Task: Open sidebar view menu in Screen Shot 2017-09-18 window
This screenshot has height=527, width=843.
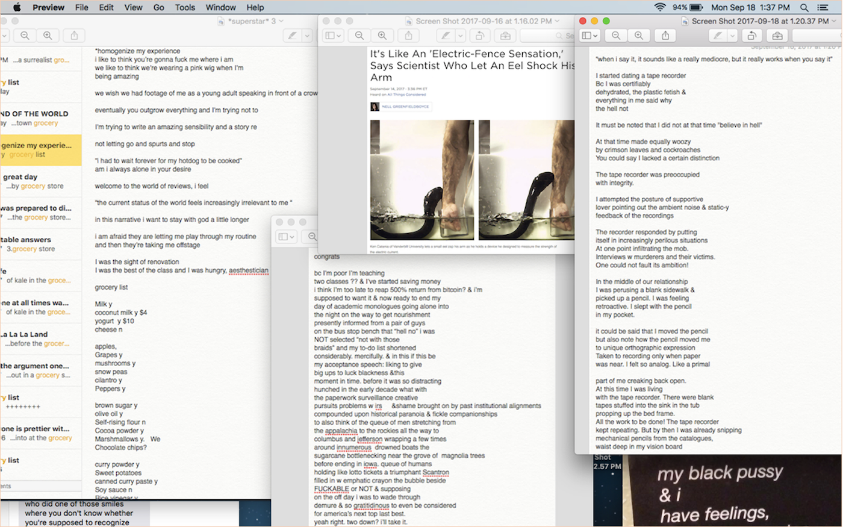Action: click(x=589, y=36)
